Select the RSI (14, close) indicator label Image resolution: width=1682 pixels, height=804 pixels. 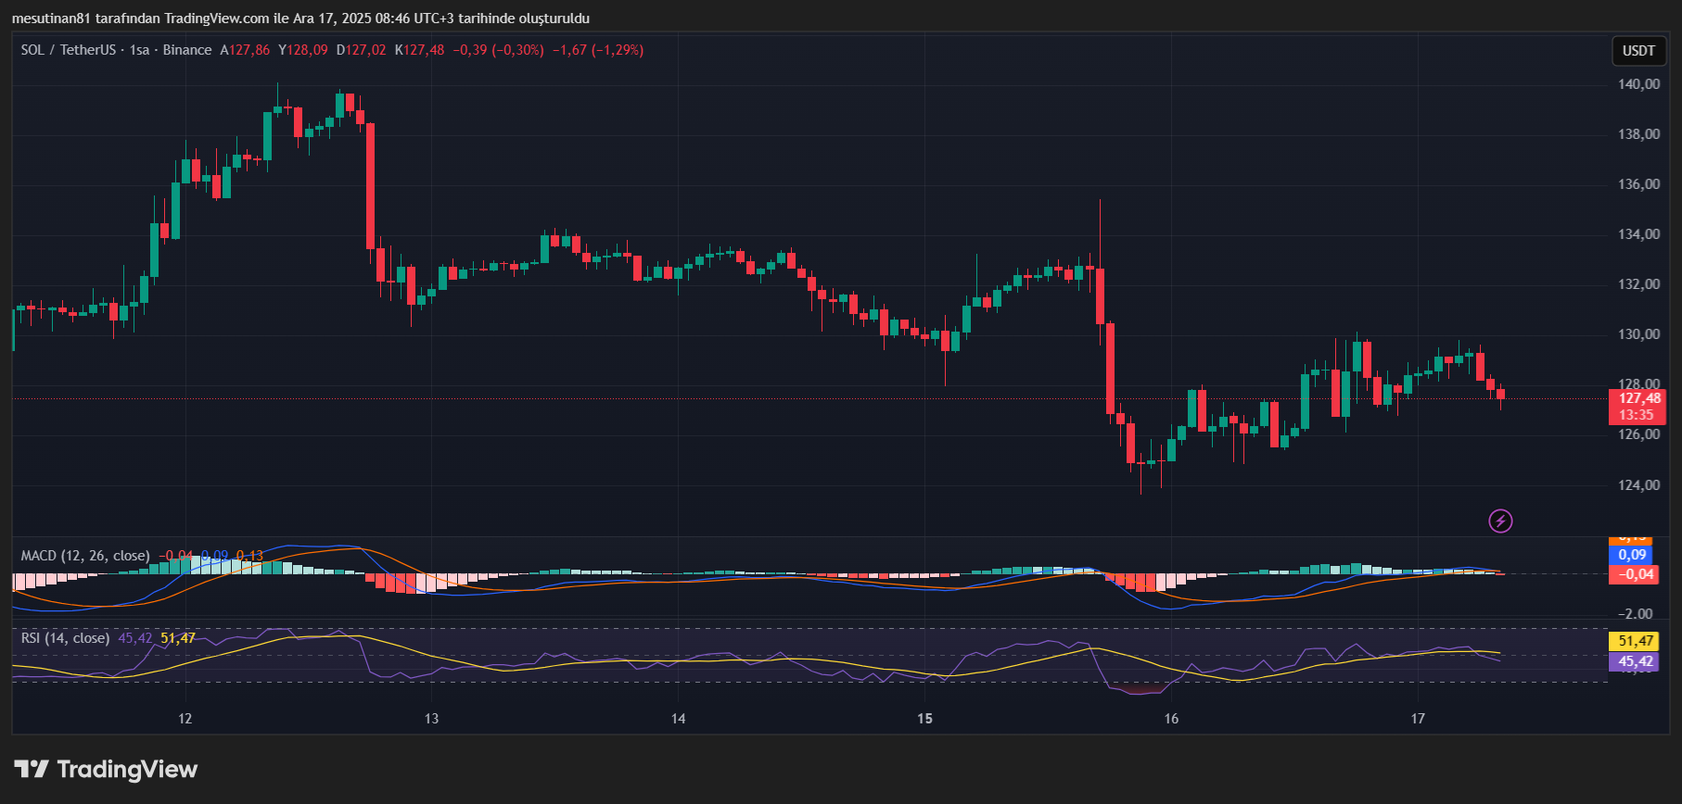click(x=65, y=638)
